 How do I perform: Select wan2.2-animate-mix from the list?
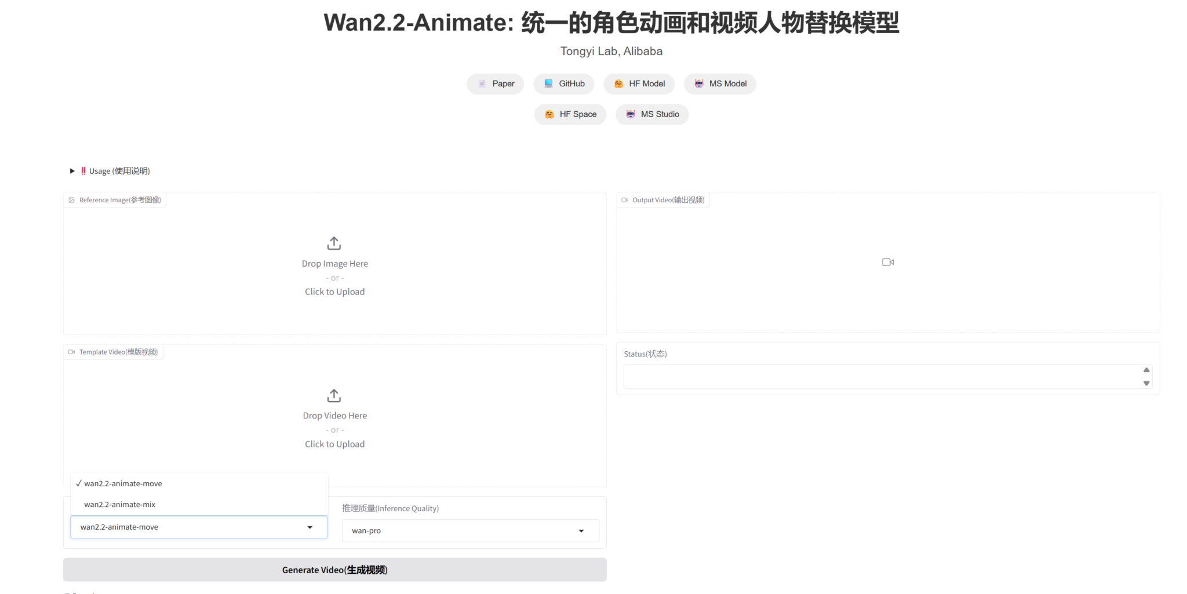(119, 504)
